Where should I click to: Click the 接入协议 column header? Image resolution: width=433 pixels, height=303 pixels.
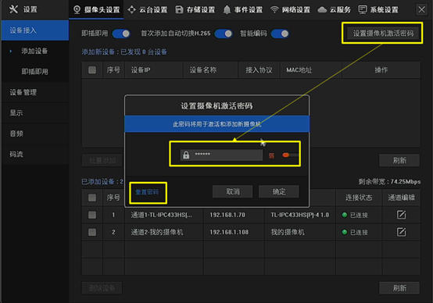click(259, 70)
